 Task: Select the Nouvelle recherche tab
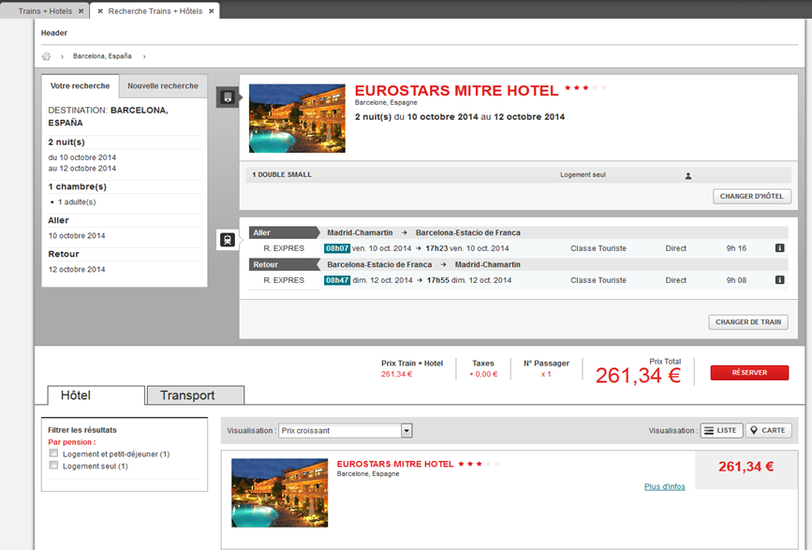[163, 86]
